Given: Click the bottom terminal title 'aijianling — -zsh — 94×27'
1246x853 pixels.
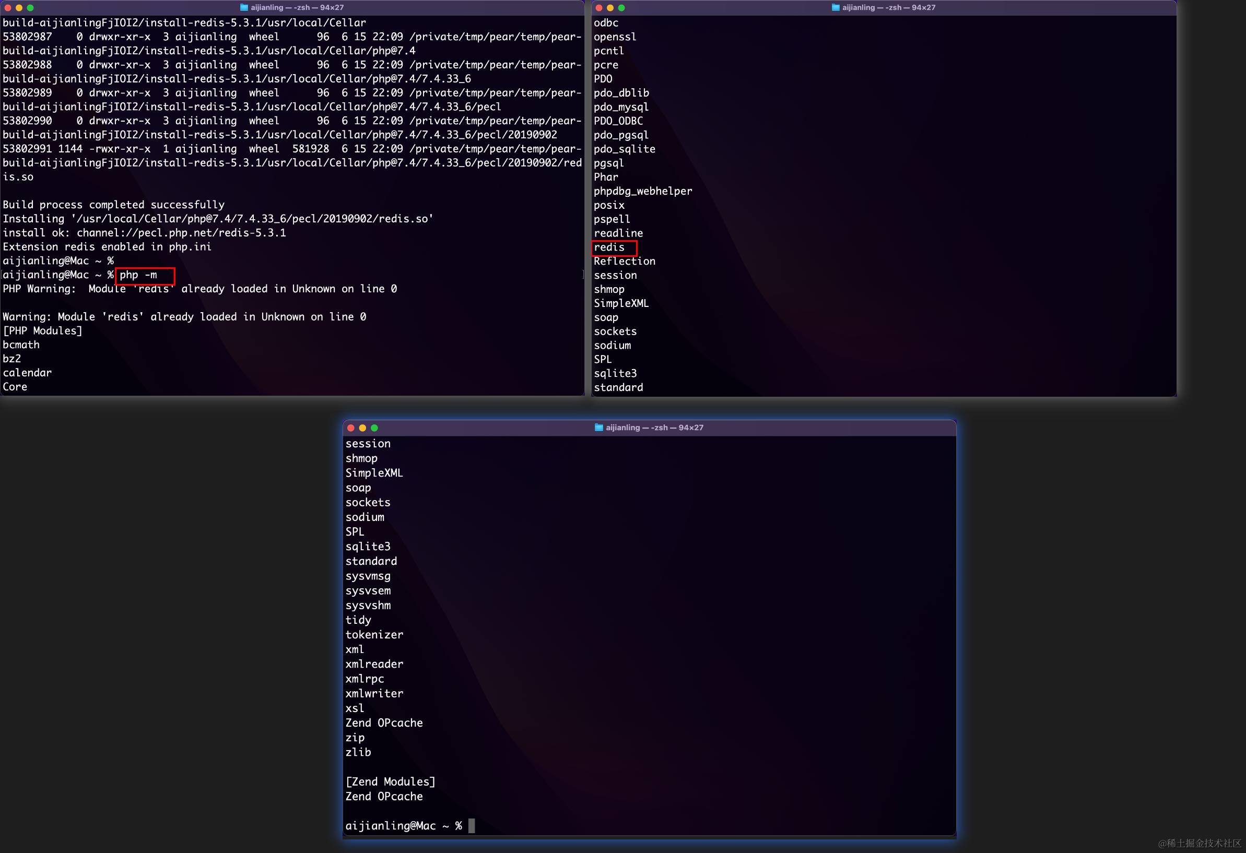Looking at the screenshot, I should point(654,428).
